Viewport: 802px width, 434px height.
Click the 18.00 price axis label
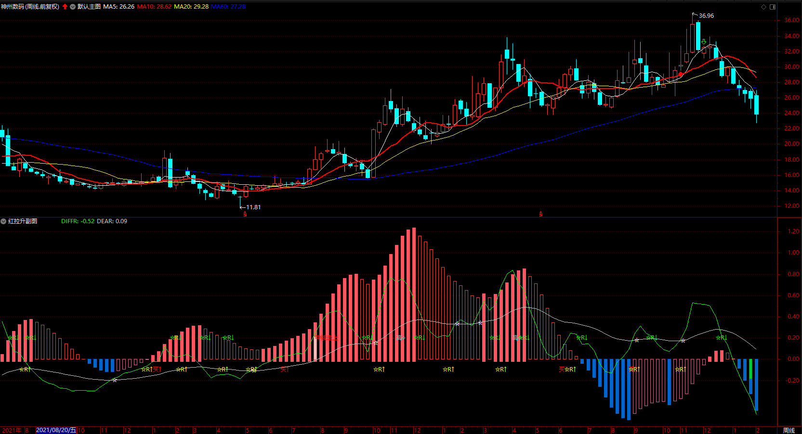[792, 160]
